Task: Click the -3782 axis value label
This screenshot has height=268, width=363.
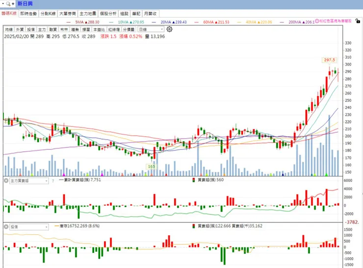Action: (x=352, y=222)
